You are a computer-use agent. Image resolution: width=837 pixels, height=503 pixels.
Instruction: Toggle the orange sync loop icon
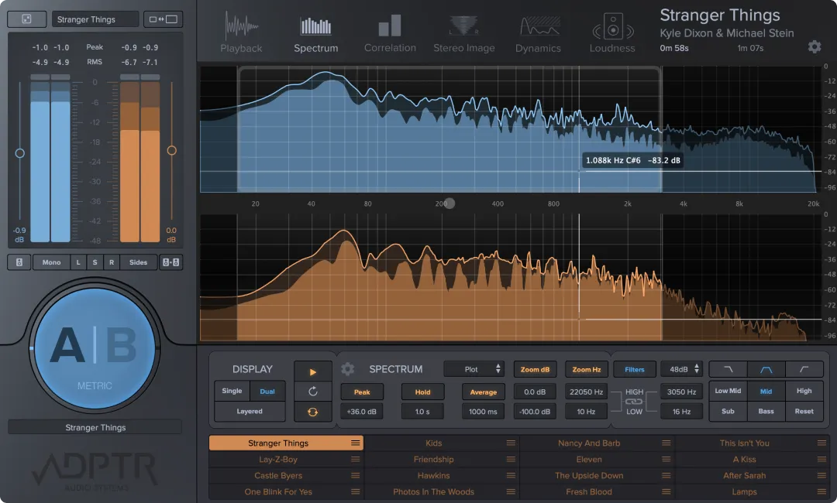(x=313, y=412)
